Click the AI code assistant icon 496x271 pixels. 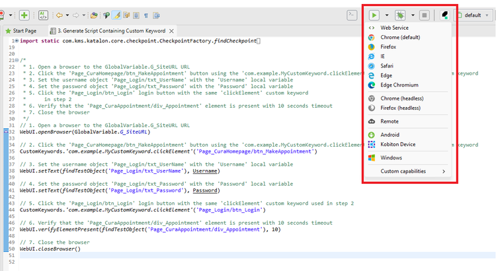click(43, 15)
